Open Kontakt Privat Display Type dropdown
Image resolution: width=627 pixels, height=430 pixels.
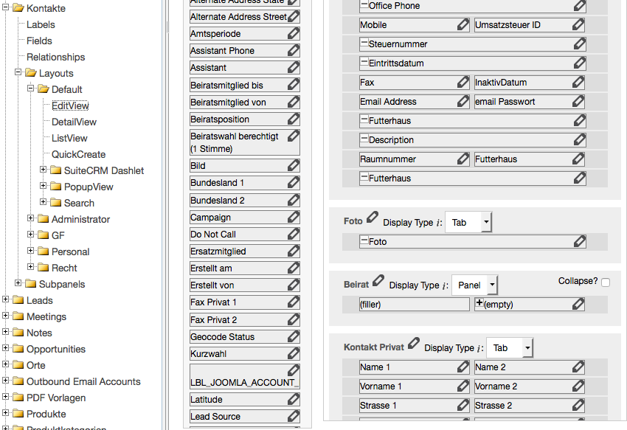point(510,348)
